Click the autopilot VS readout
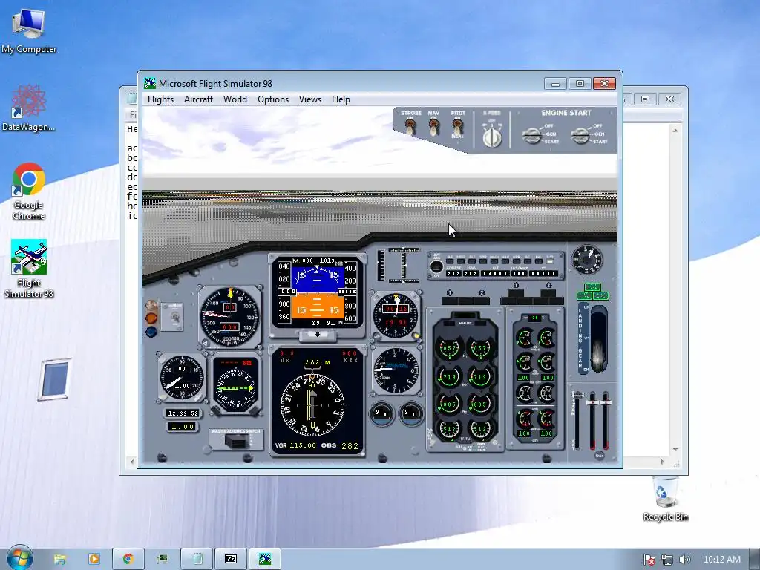 point(543,273)
